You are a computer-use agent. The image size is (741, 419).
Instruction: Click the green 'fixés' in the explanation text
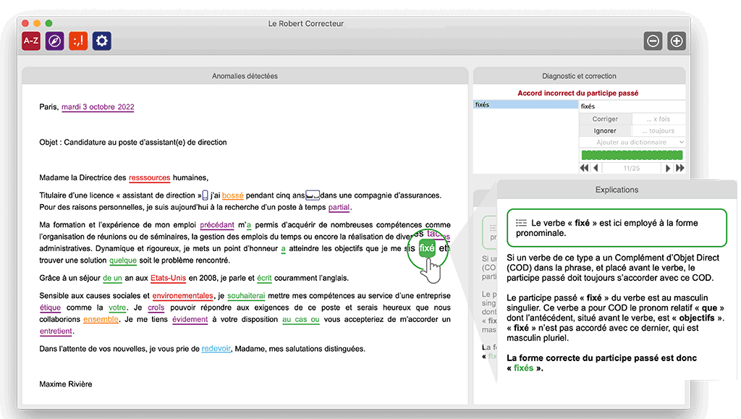[x=523, y=368]
